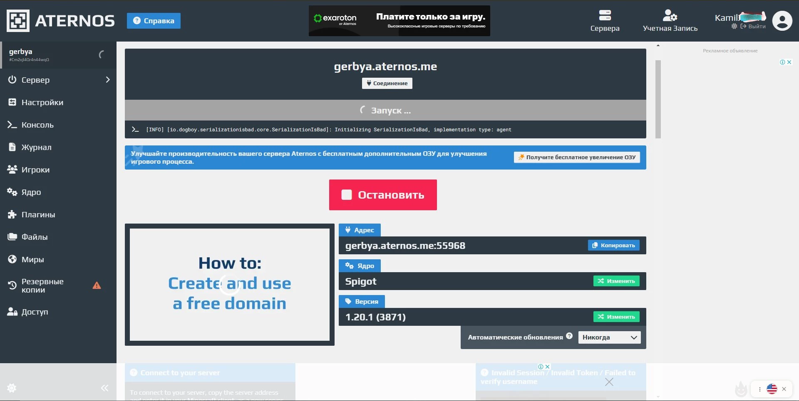Click the Адрес tab label
The width and height of the screenshot is (799, 401).
[x=360, y=230]
